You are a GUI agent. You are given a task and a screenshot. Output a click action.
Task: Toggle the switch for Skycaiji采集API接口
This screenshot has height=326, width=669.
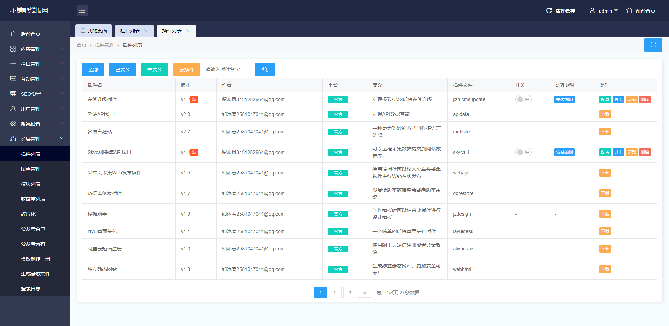click(523, 153)
